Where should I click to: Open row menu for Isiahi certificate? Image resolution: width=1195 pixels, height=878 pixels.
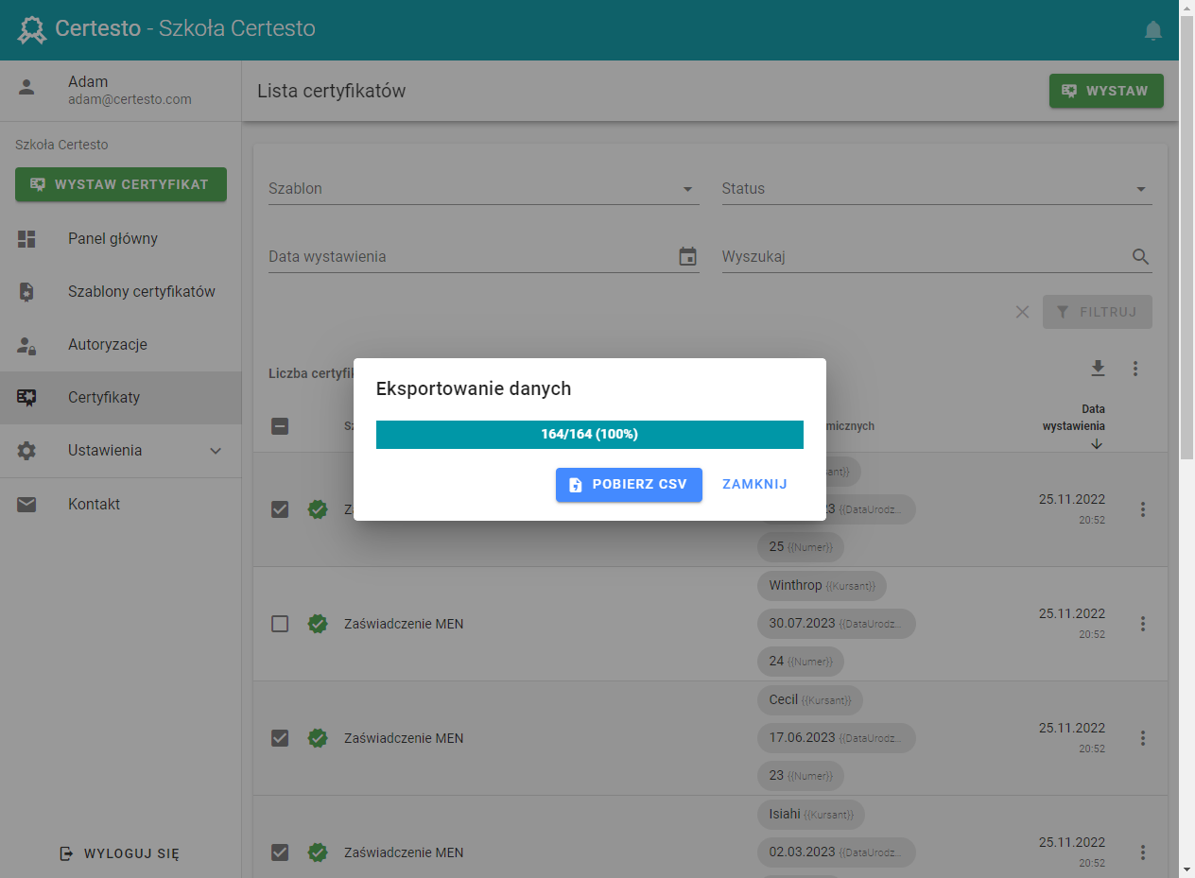[1143, 852]
